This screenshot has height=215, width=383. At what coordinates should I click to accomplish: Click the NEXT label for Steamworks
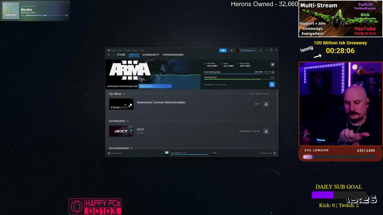(257, 104)
